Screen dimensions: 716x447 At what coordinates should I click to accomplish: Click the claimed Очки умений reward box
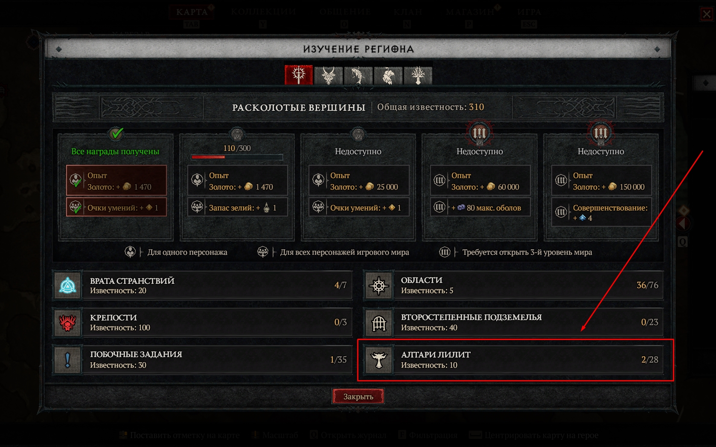click(116, 207)
